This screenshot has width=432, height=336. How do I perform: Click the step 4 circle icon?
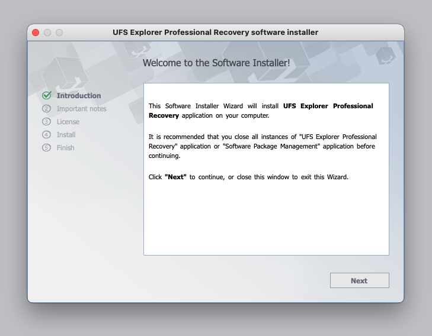[46, 135]
